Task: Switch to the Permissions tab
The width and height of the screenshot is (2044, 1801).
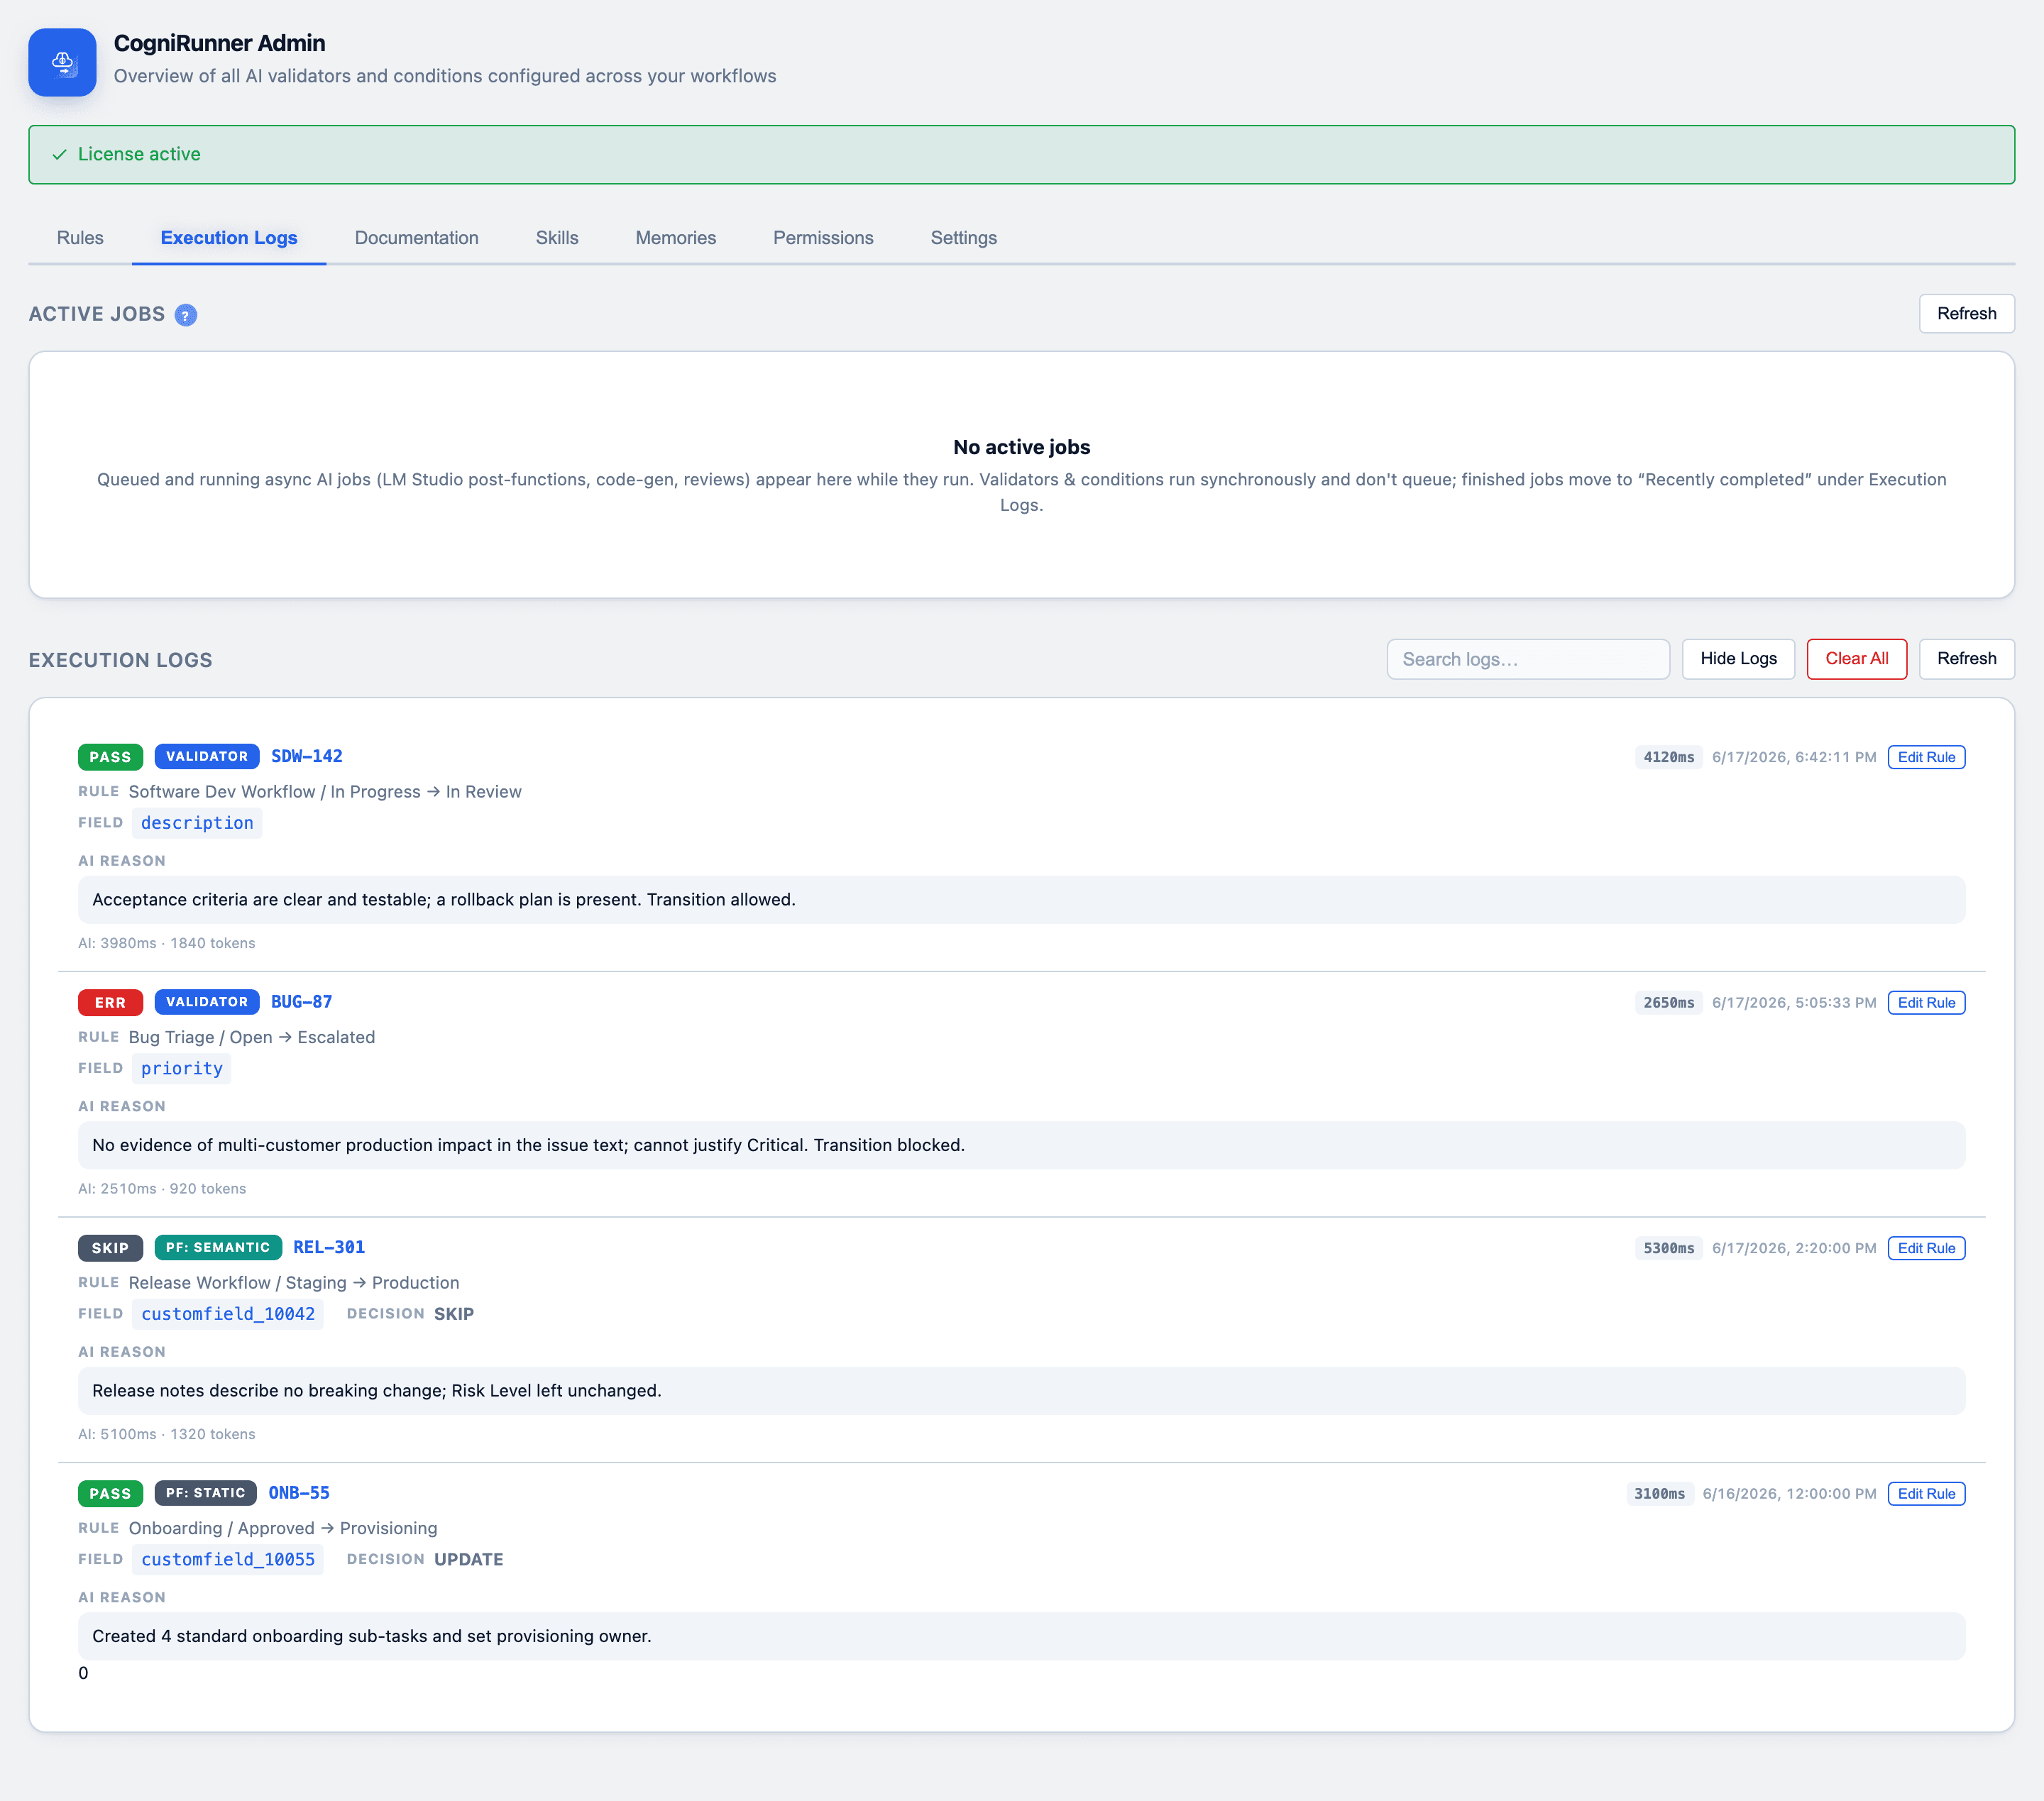Action: point(823,238)
